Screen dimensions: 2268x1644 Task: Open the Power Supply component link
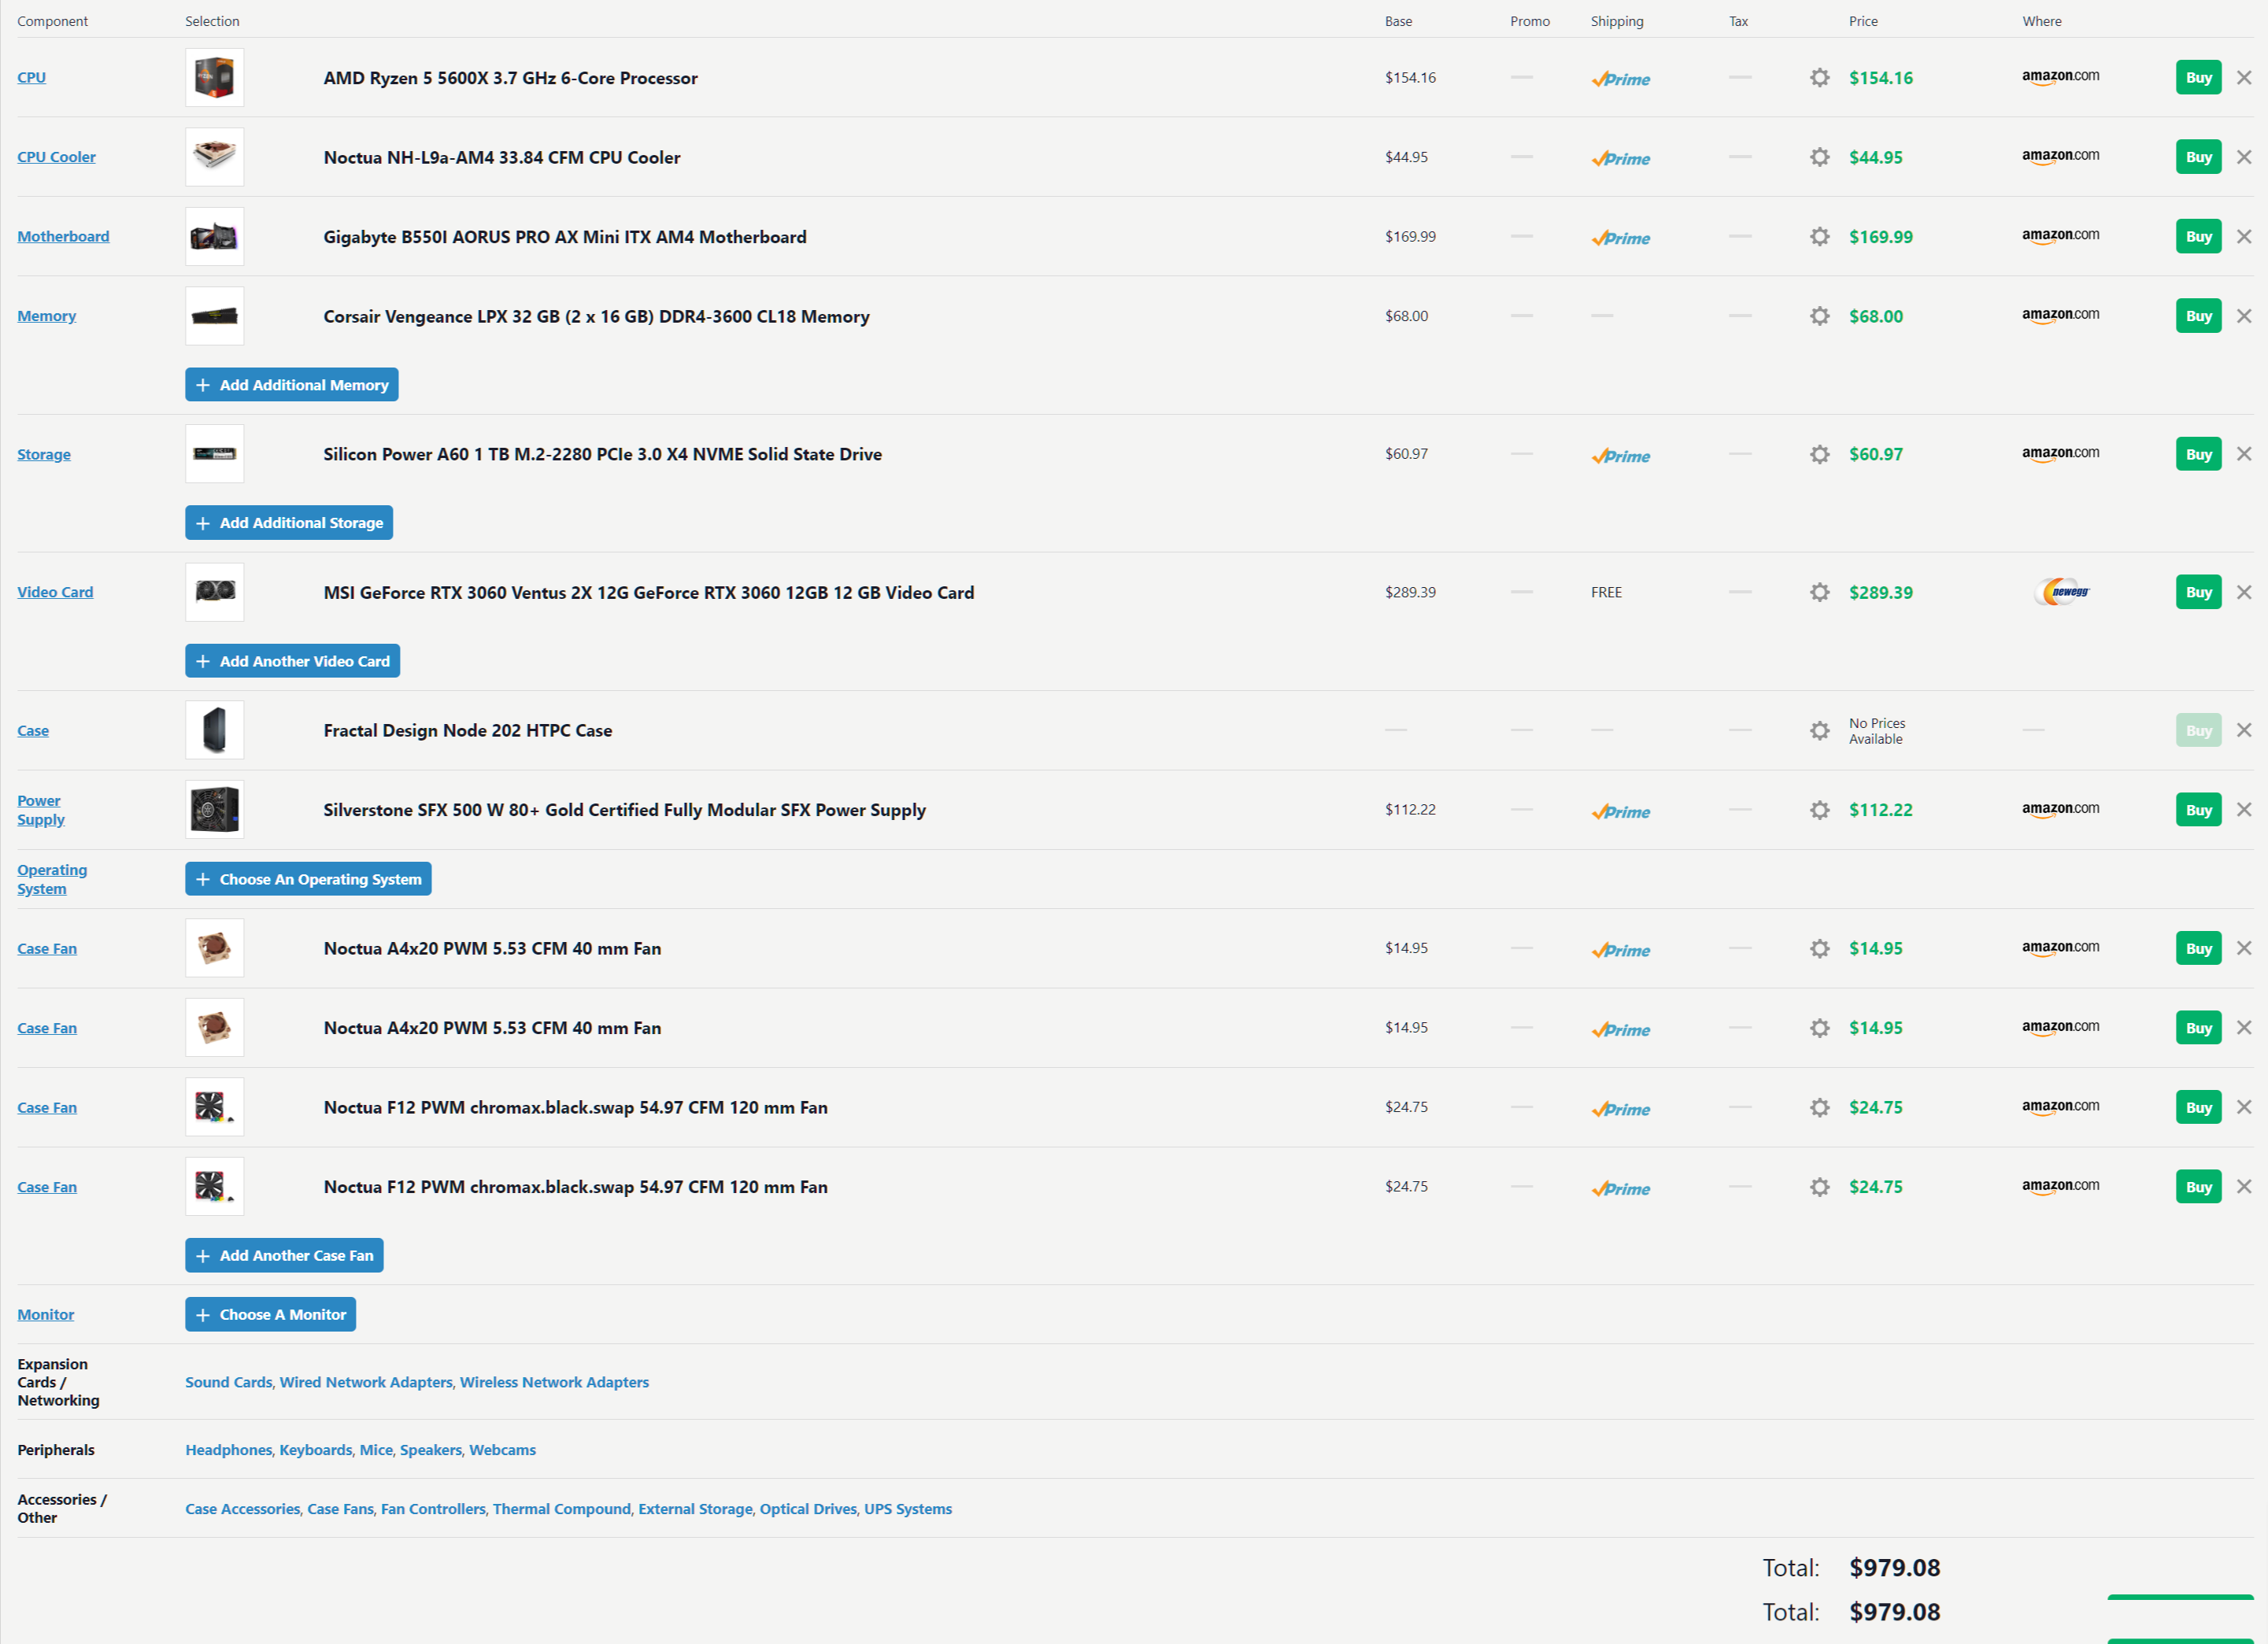click(x=41, y=811)
